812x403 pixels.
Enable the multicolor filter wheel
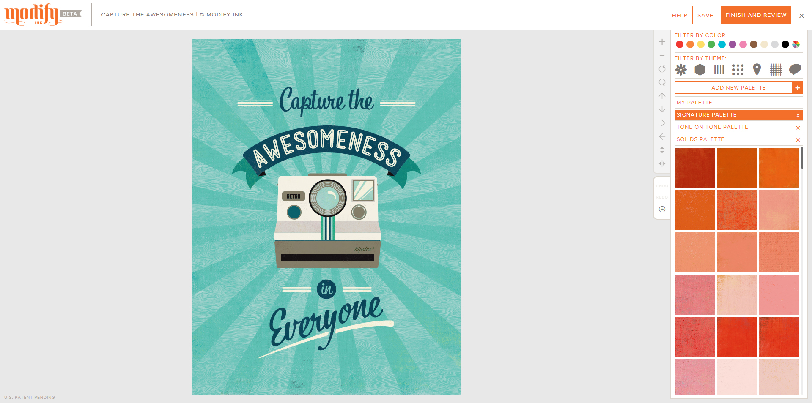(796, 44)
